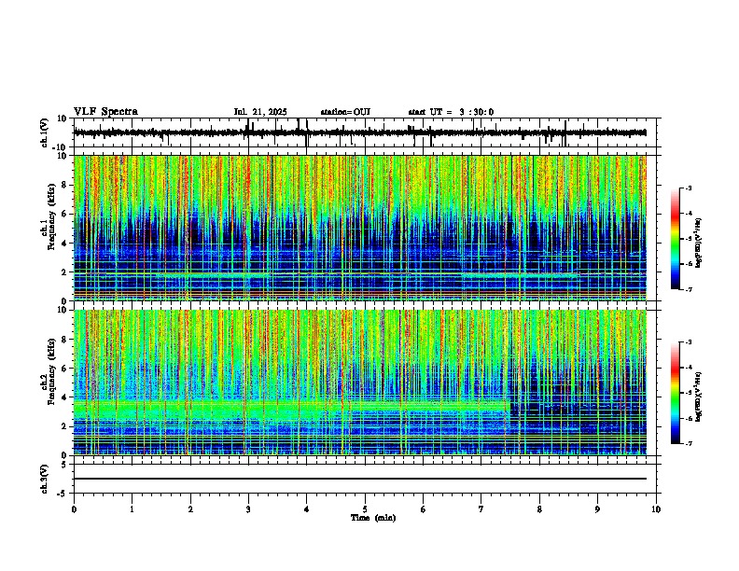Click the "ch.1(V)" waveform axis label
Screen dimensions: 739x571
pos(45,132)
